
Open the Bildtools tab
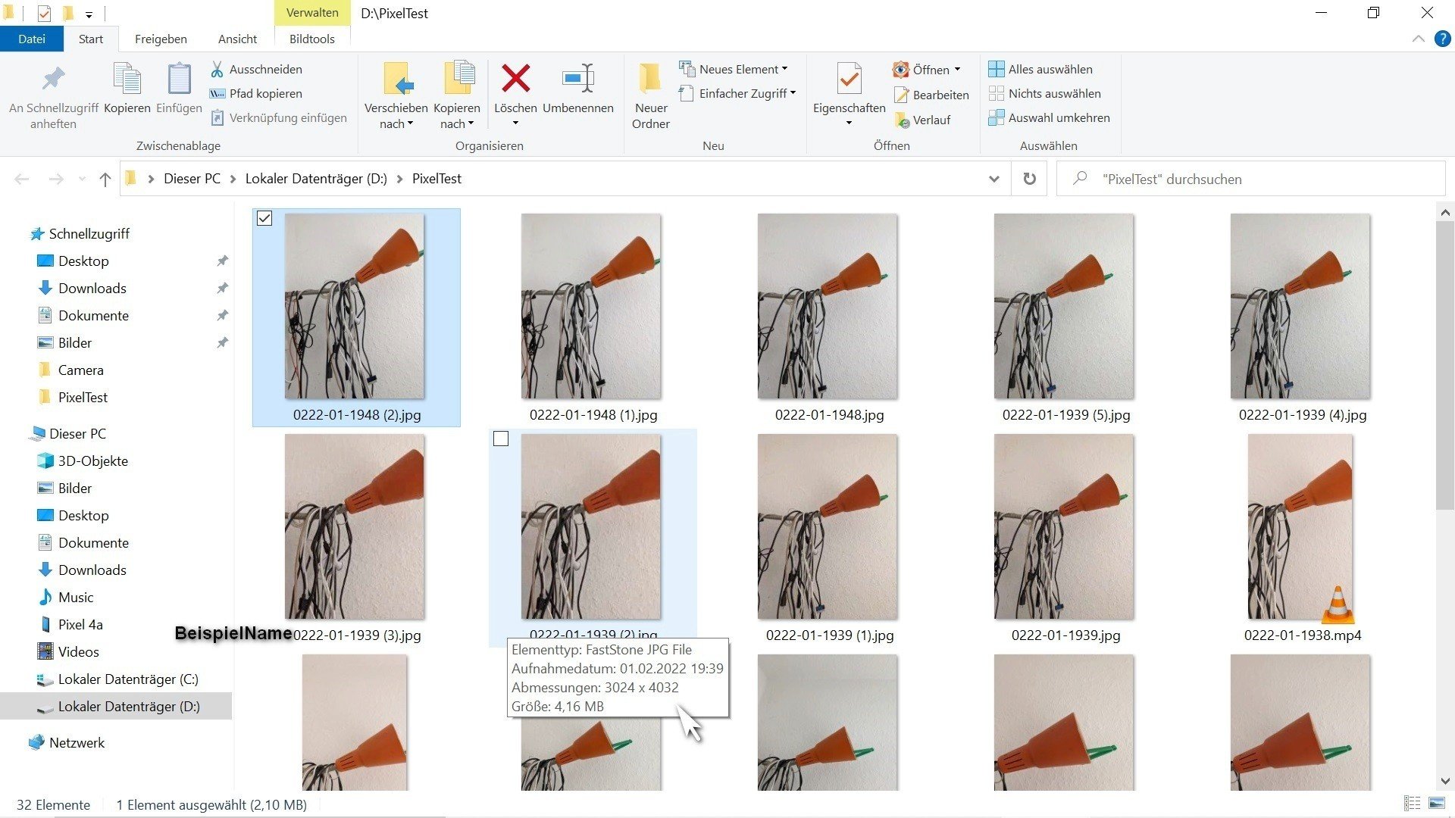point(311,39)
